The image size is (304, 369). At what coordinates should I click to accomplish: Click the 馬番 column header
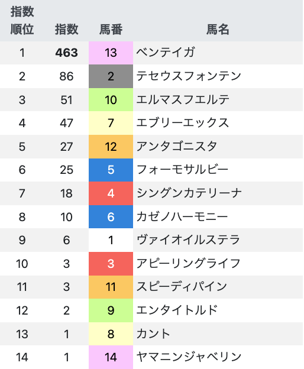point(111,30)
